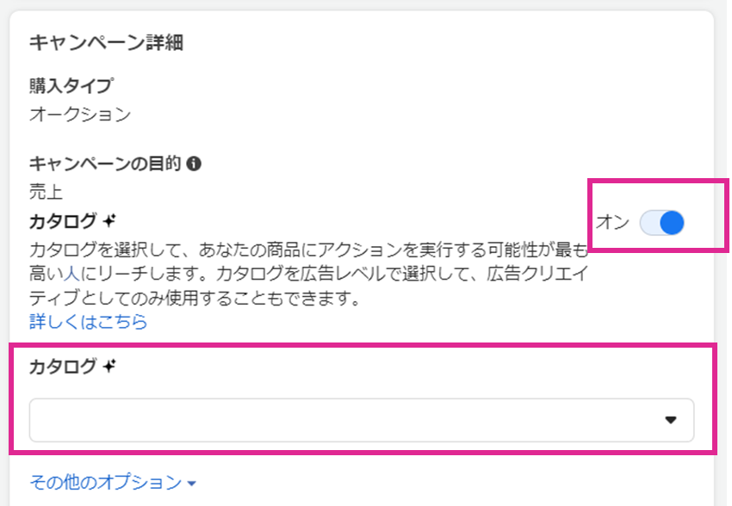
Task: Click the オン label beside the switch
Action: click(x=612, y=222)
